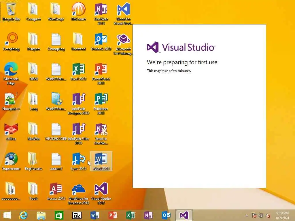Open 7-Zip from taskbar

(x=77, y=215)
